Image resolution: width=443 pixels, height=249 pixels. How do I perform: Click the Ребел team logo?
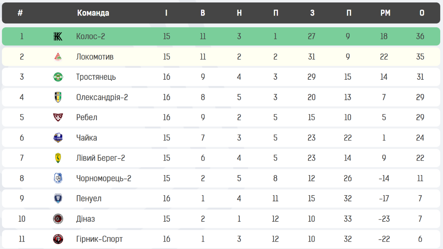click(x=58, y=117)
